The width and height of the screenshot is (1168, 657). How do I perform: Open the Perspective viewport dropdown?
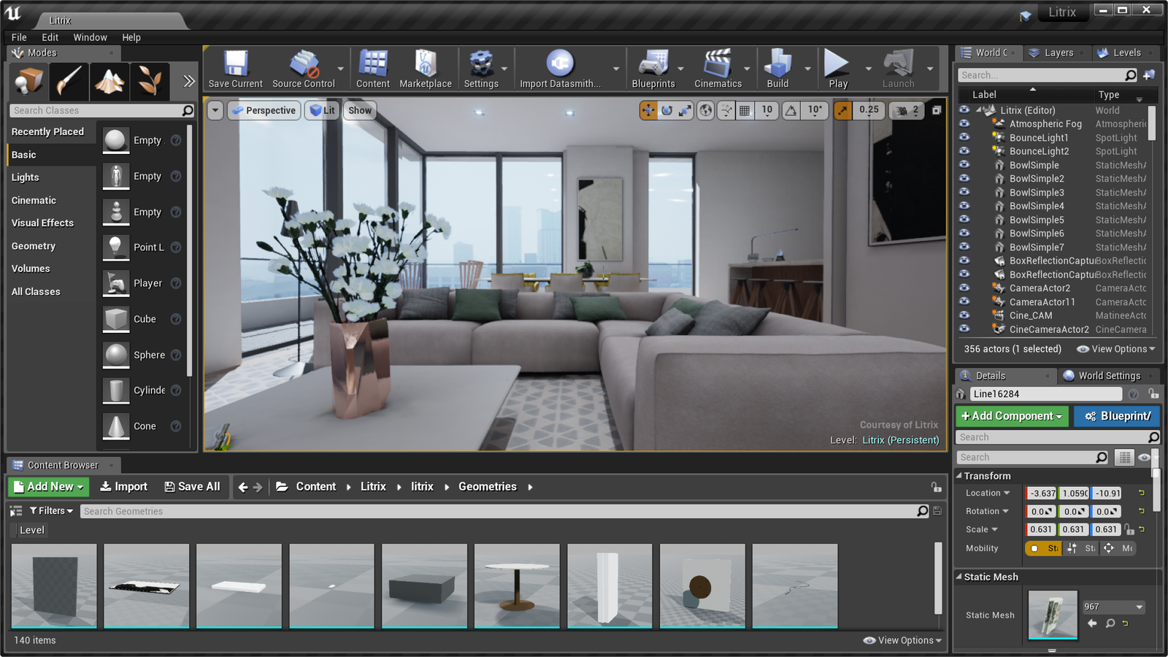tap(264, 110)
